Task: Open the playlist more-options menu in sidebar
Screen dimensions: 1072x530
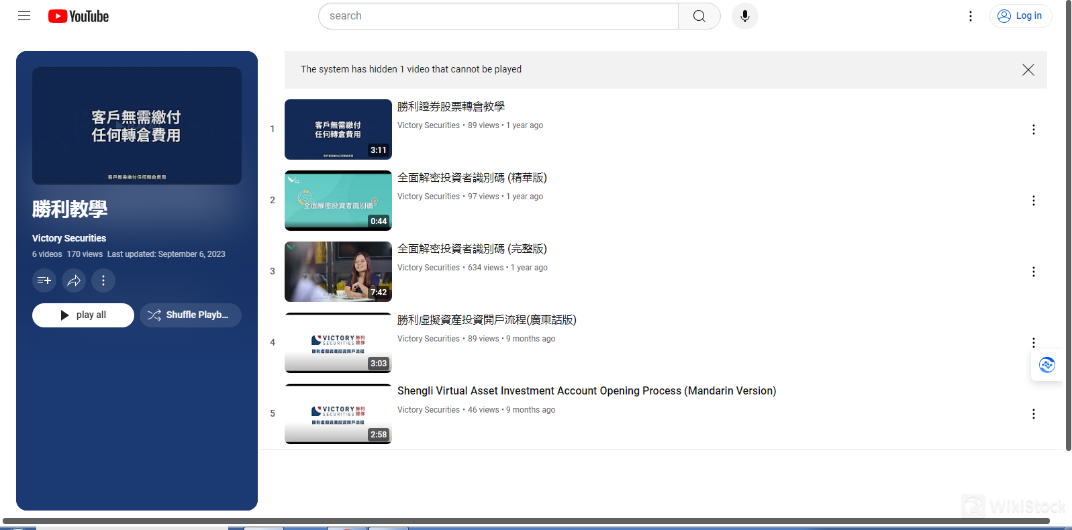Action: (x=103, y=280)
